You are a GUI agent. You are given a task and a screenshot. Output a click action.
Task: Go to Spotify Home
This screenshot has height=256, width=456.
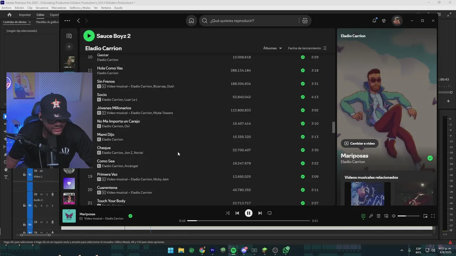click(191, 21)
